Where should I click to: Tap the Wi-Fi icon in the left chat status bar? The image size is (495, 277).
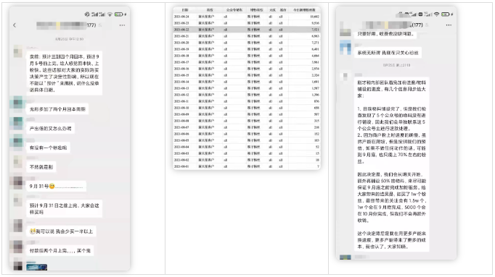[x=110, y=14]
